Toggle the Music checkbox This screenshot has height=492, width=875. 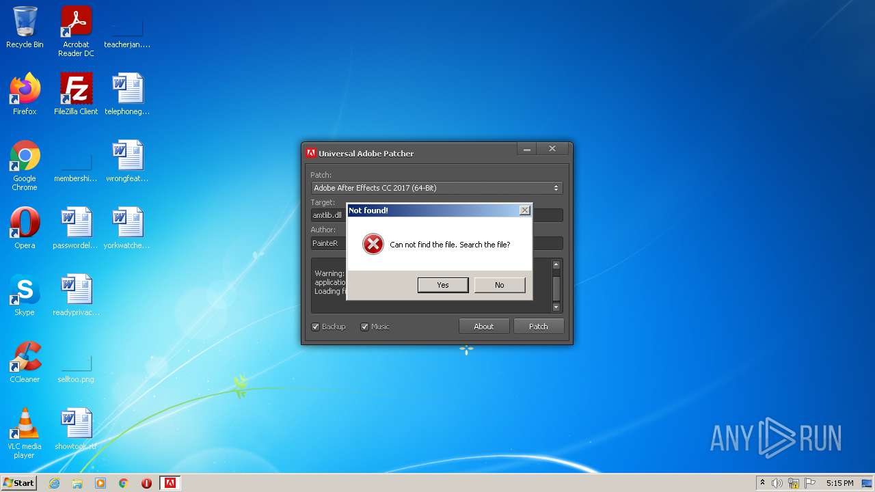pyautogui.click(x=364, y=327)
